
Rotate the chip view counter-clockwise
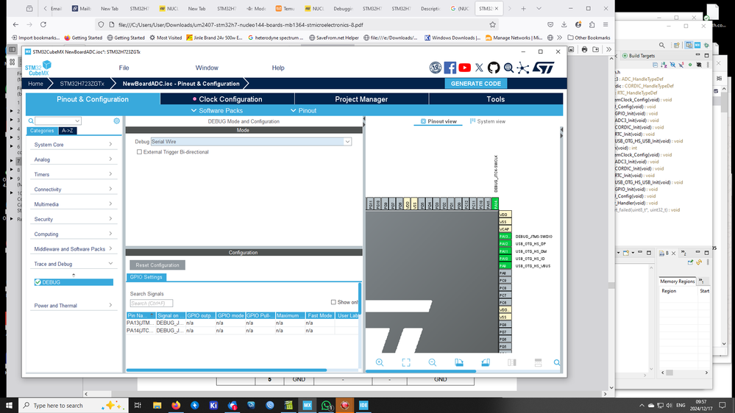click(486, 362)
